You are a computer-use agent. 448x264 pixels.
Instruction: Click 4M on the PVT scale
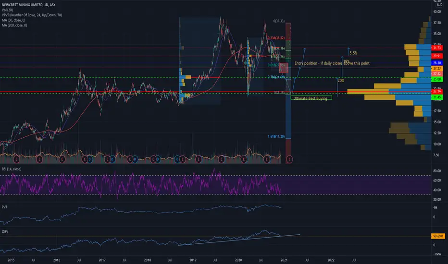pyautogui.click(x=435, y=207)
